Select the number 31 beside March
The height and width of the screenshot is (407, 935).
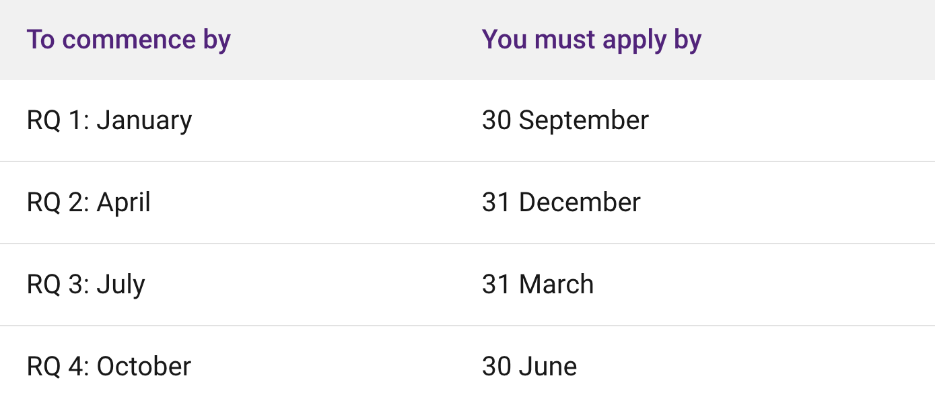pyautogui.click(x=496, y=285)
